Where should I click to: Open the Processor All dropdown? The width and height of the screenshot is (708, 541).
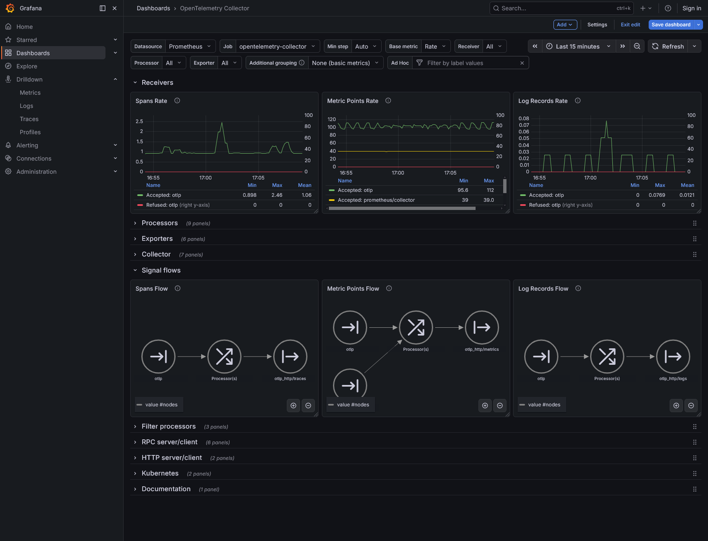pyautogui.click(x=174, y=63)
